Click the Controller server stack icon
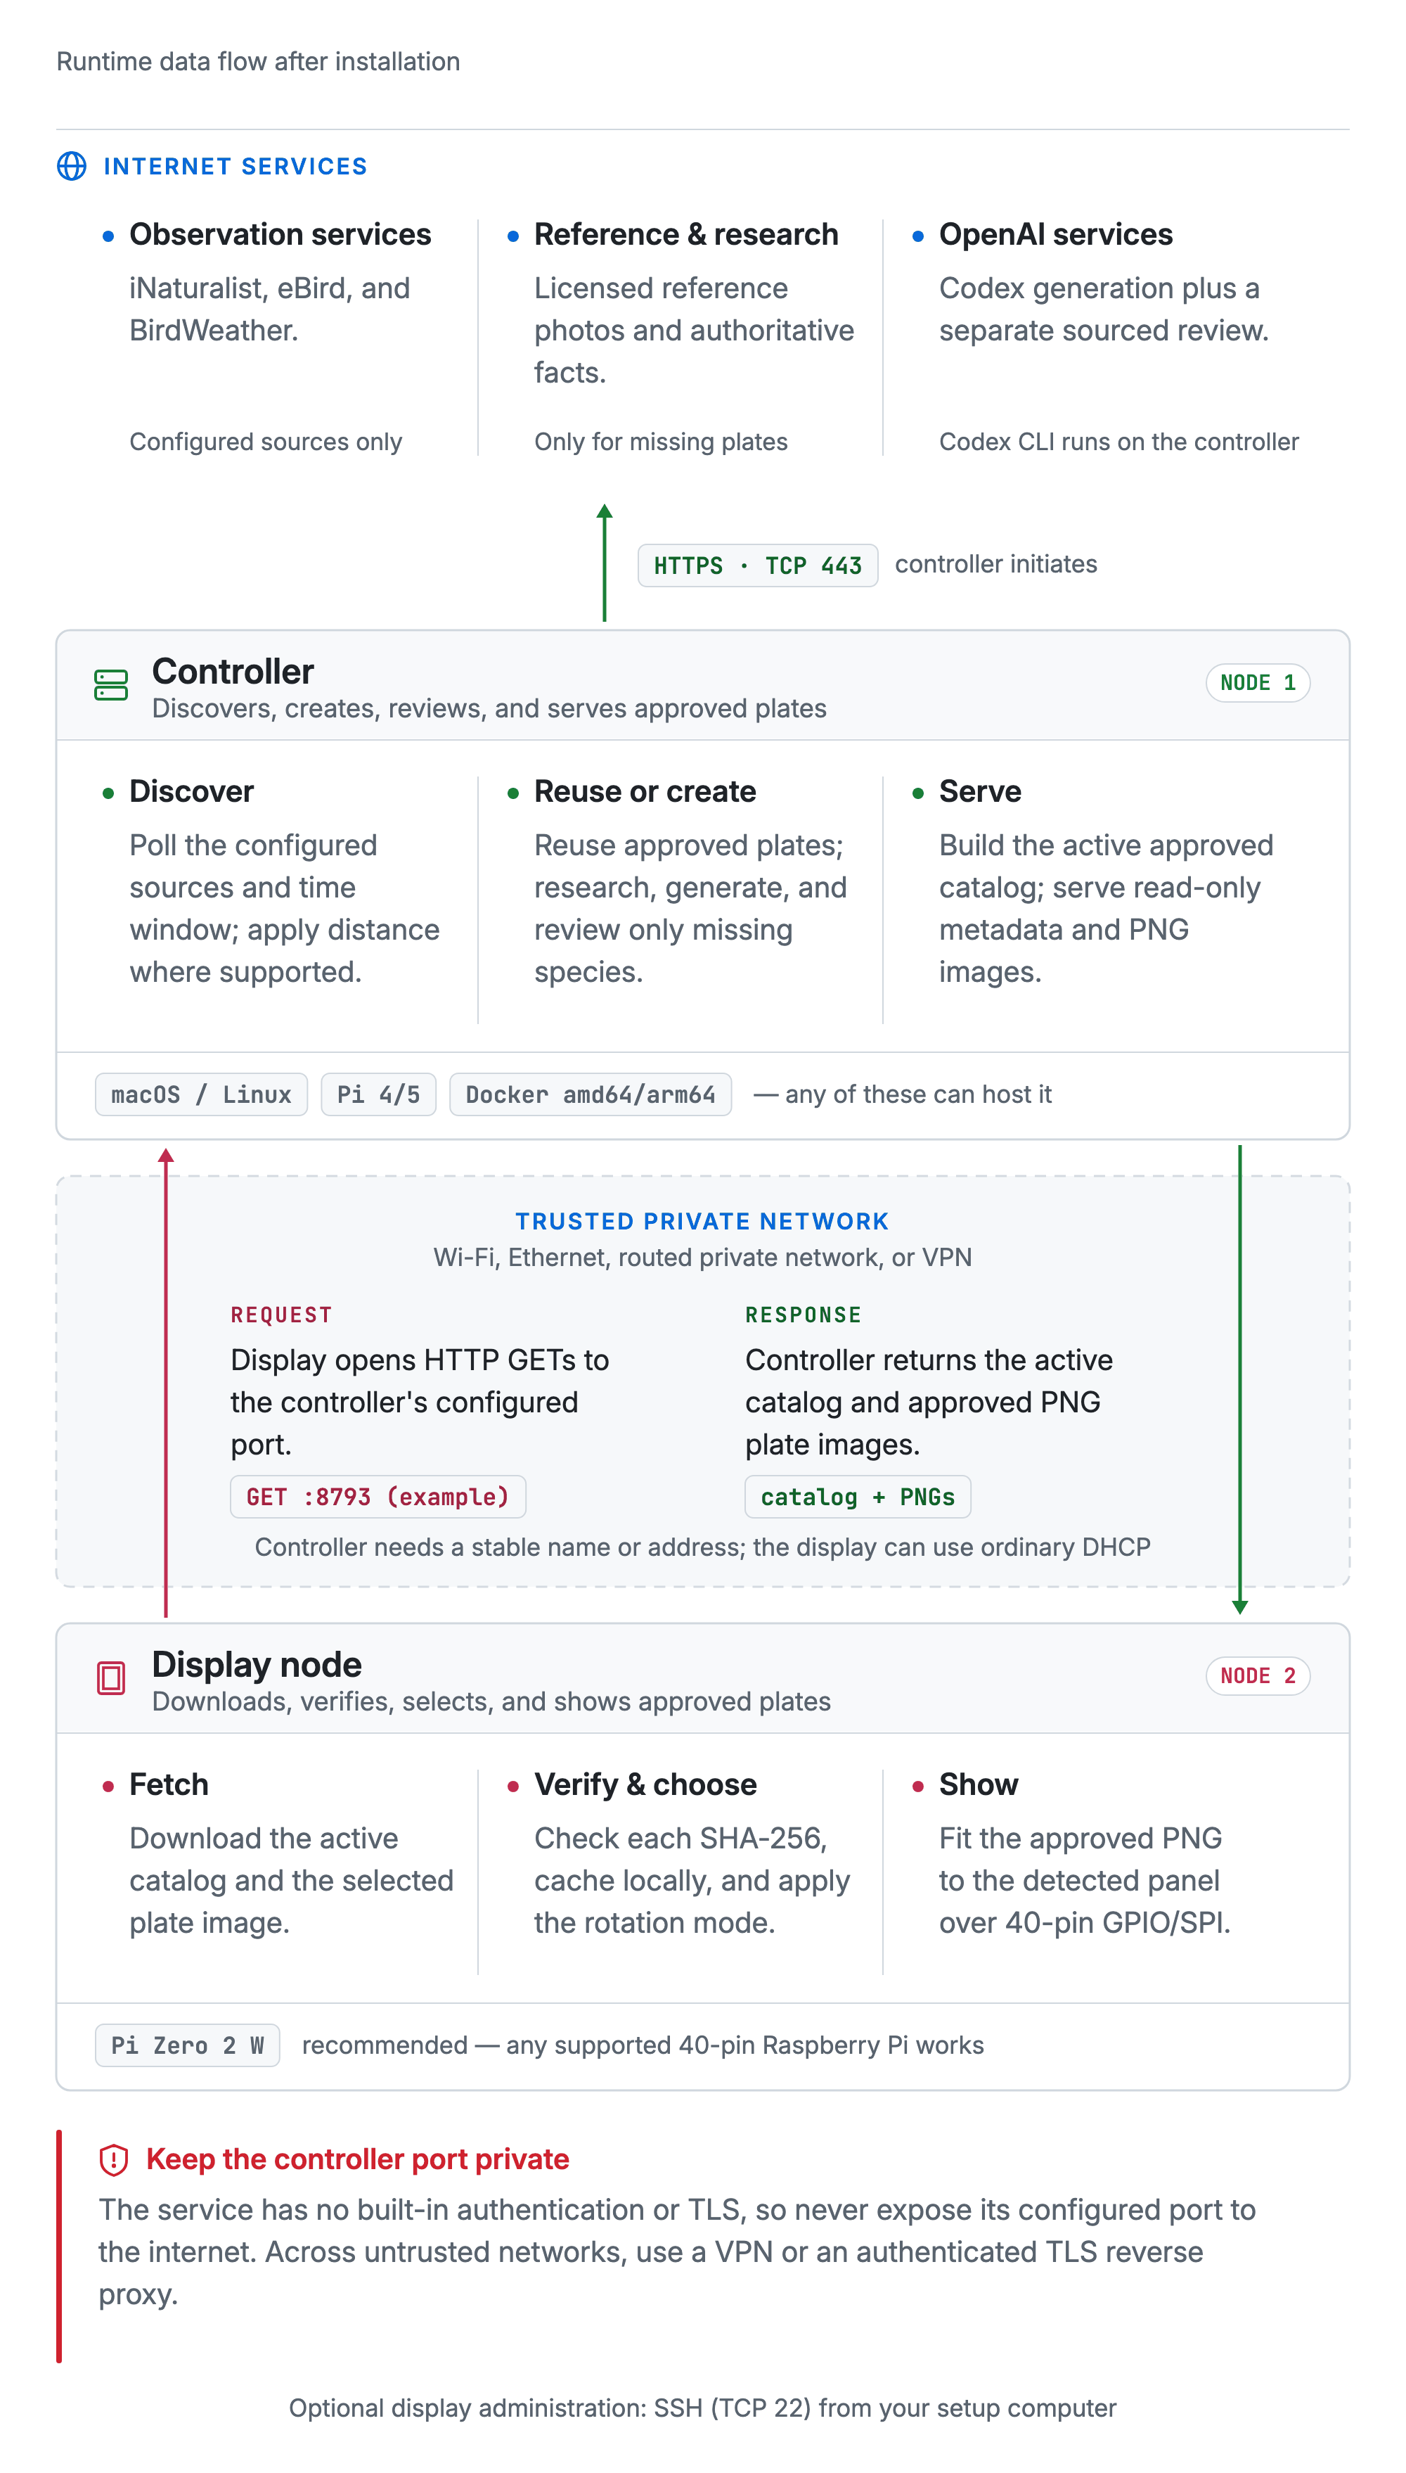 pyautogui.click(x=111, y=685)
